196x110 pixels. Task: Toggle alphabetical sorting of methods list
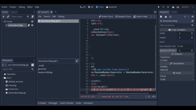pyautogui.click(x=77, y=61)
